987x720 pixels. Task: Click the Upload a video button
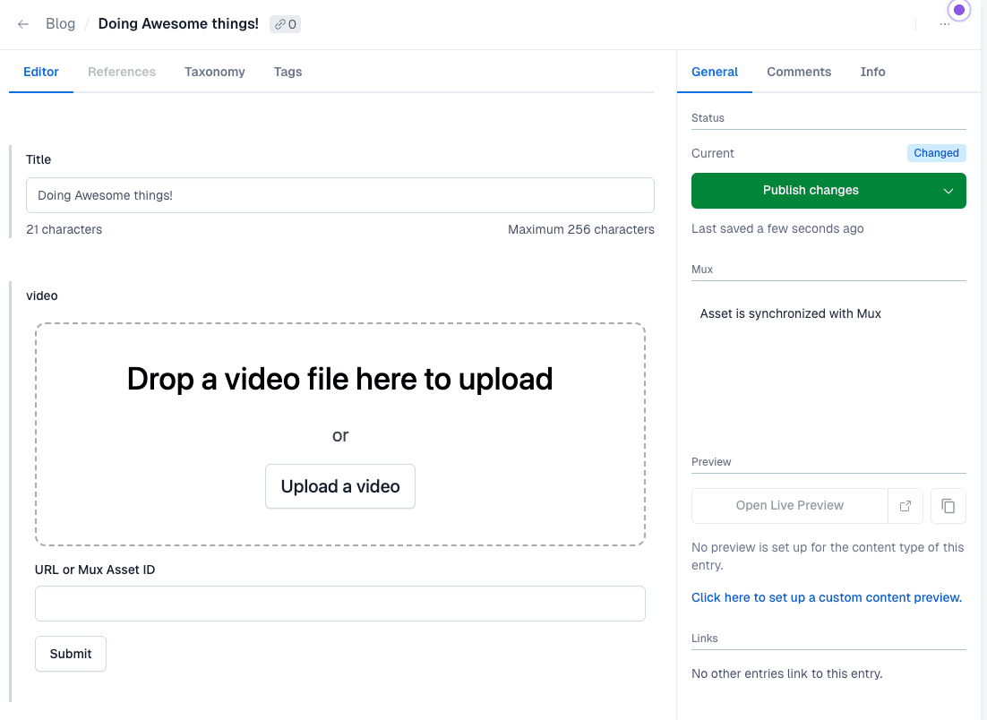(x=340, y=486)
